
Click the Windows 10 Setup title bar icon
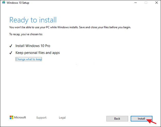point(4,2)
